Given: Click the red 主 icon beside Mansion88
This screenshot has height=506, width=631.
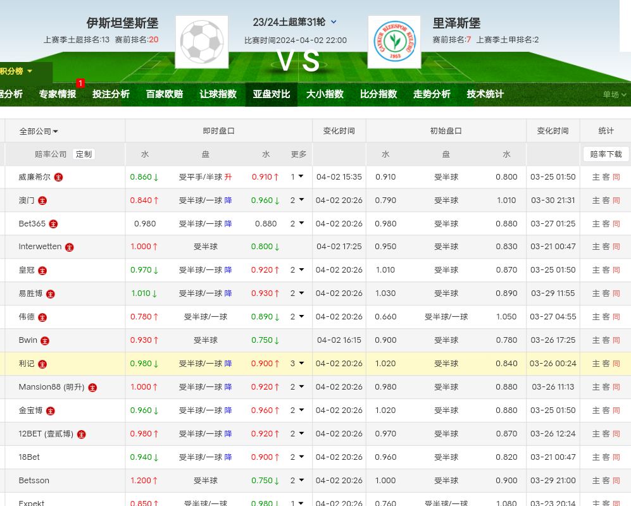Looking at the screenshot, I should pos(92,388).
